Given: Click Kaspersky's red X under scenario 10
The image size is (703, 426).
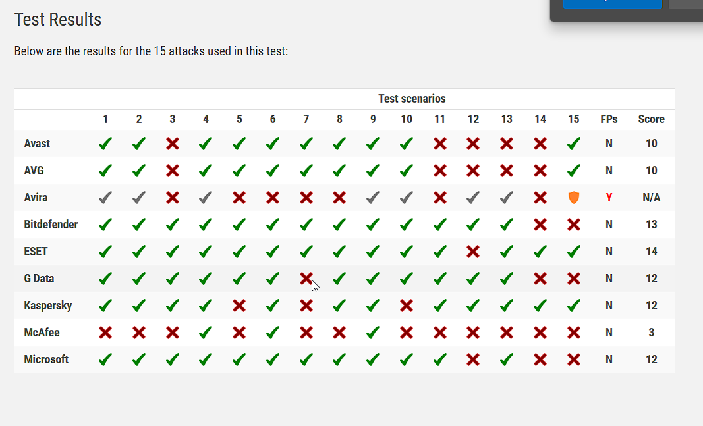Looking at the screenshot, I should 407,306.
